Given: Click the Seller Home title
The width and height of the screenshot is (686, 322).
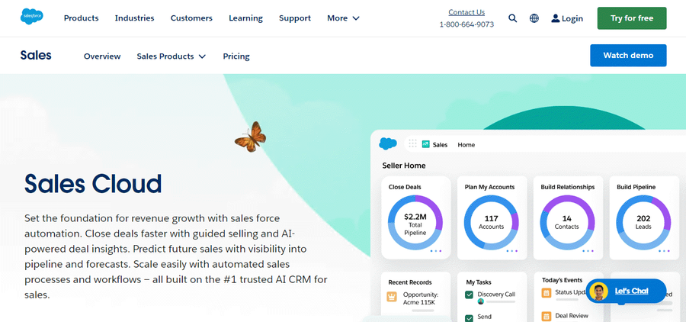Looking at the screenshot, I should tap(404, 166).
